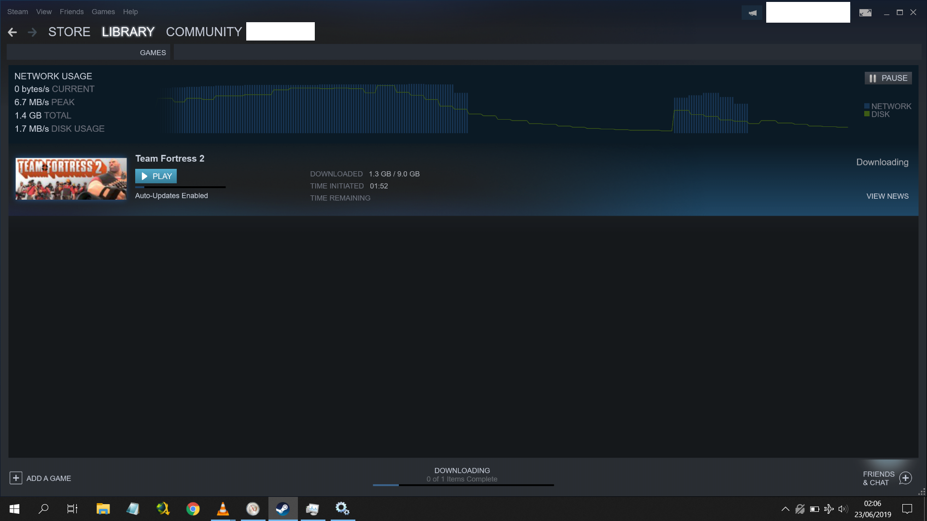Click ADD A GAME label
This screenshot has width=927, height=521.
(49, 479)
